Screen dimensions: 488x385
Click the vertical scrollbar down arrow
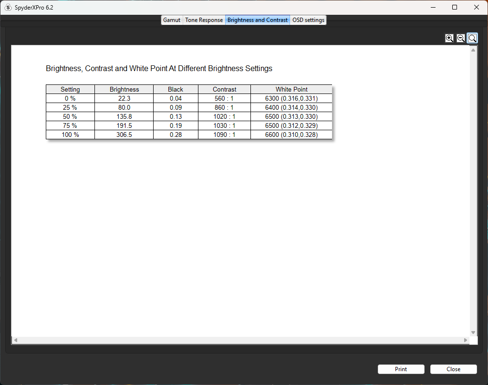pos(473,333)
